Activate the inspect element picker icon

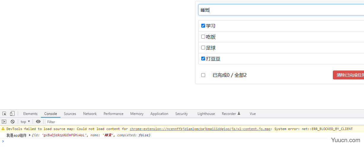pos(4,114)
